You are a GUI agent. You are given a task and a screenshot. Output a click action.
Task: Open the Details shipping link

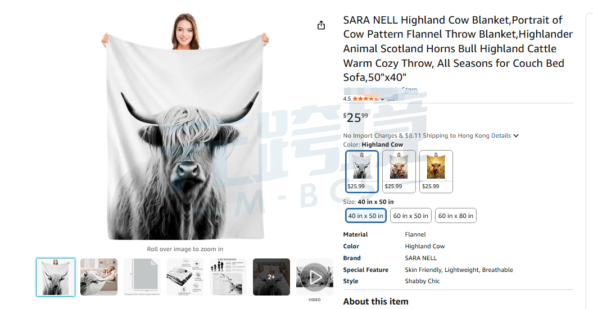pos(501,135)
